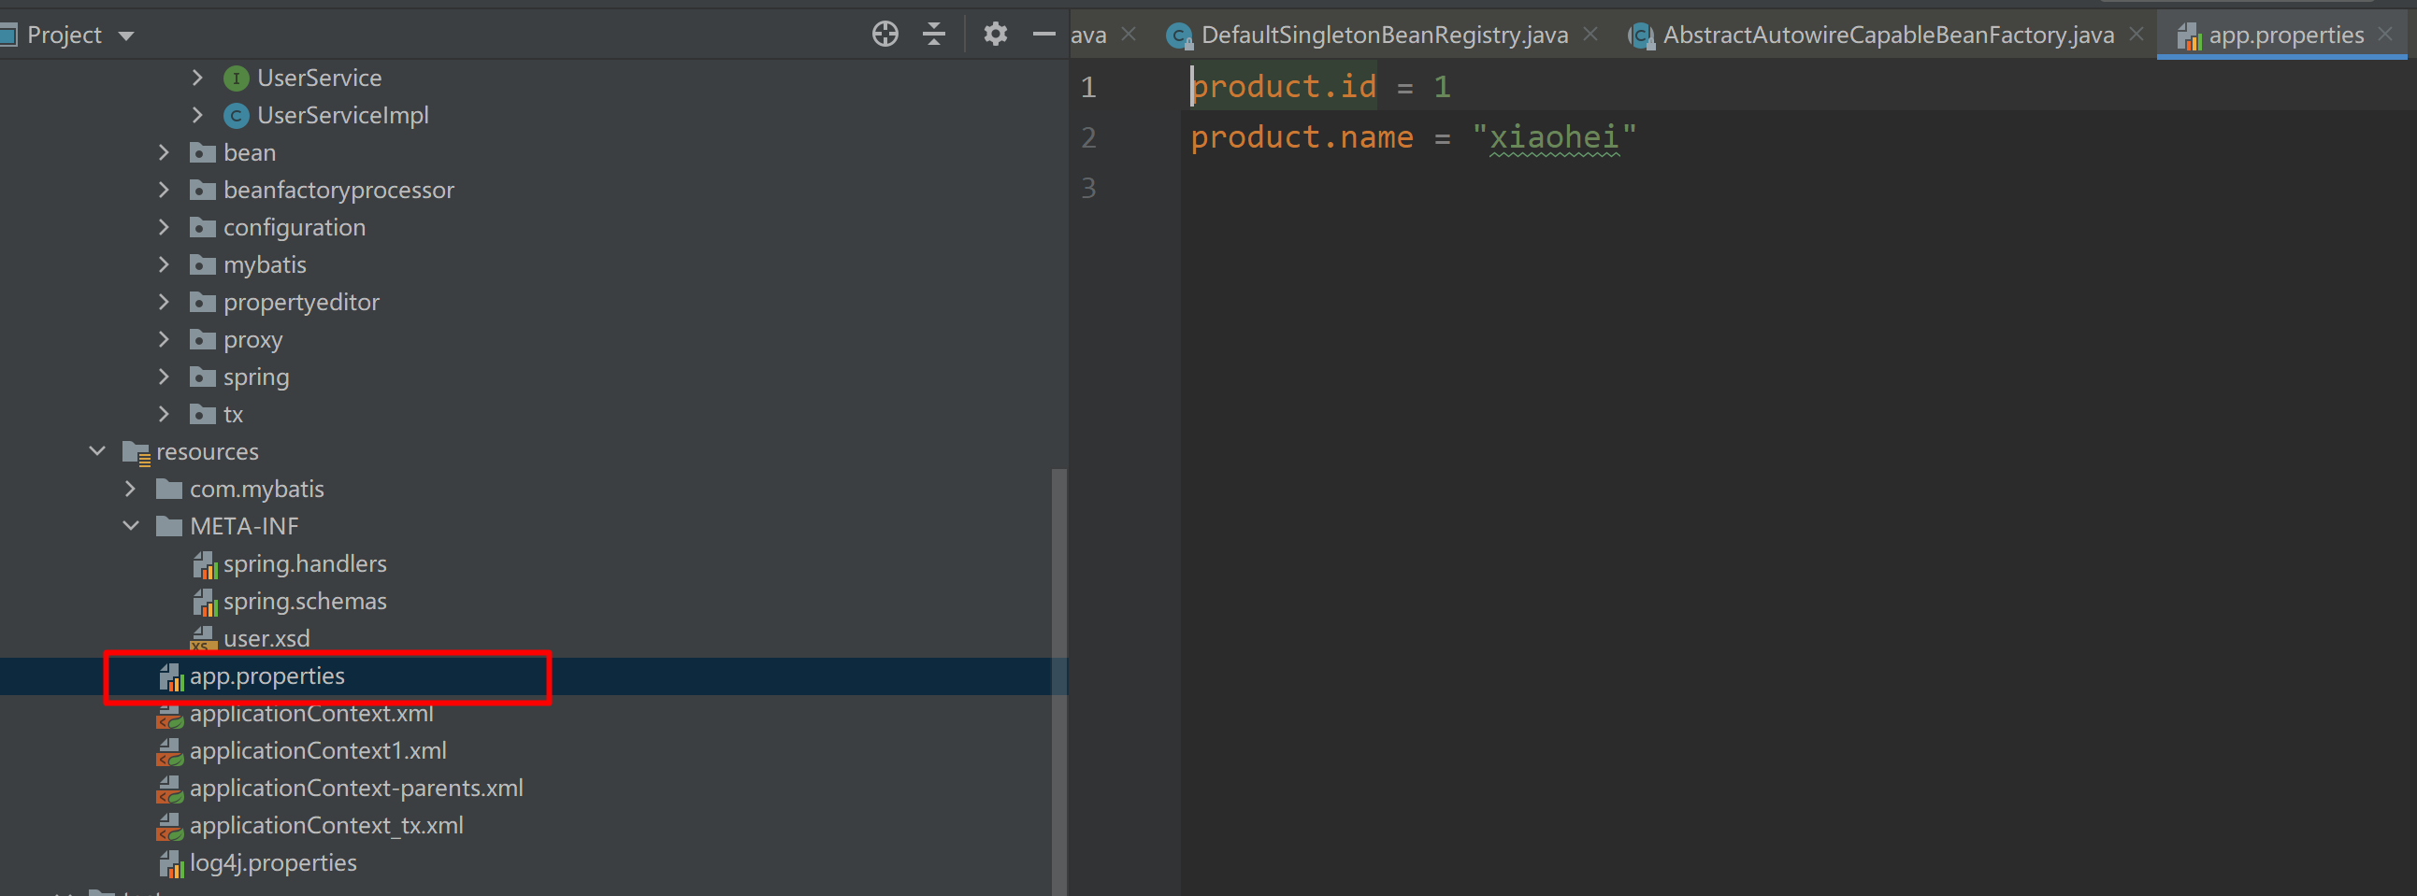Hide the Project tool window with minus icon
Image resolution: width=2417 pixels, height=896 pixels.
1043,35
